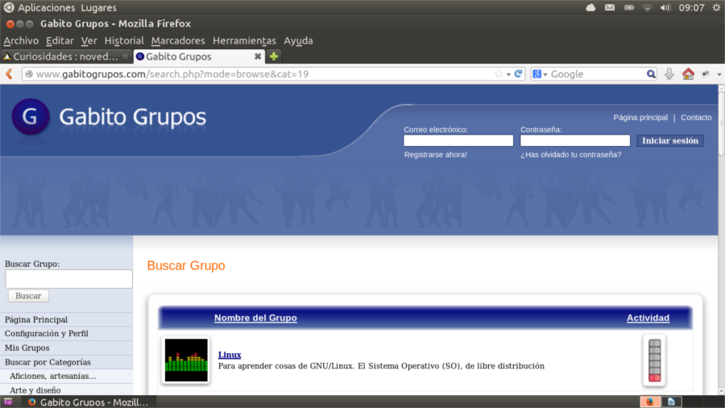
Task: Click the Iniciar sesión button
Action: coord(670,140)
